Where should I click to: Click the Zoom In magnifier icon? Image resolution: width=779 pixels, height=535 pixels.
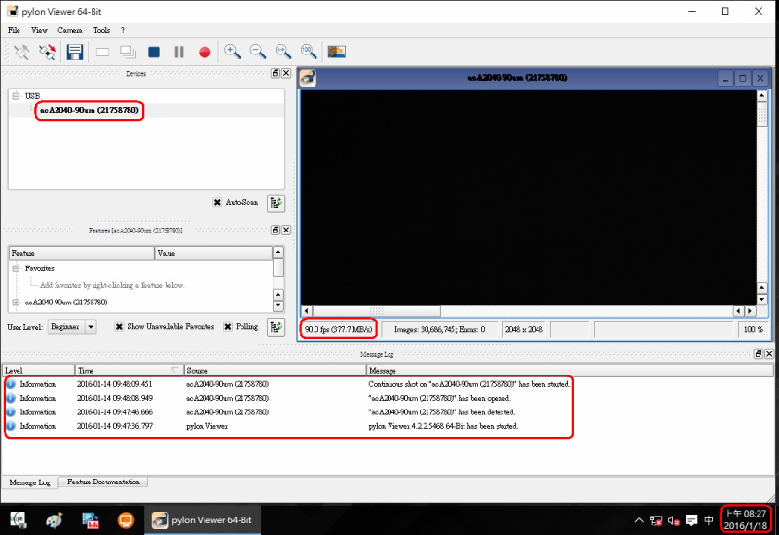pos(232,52)
